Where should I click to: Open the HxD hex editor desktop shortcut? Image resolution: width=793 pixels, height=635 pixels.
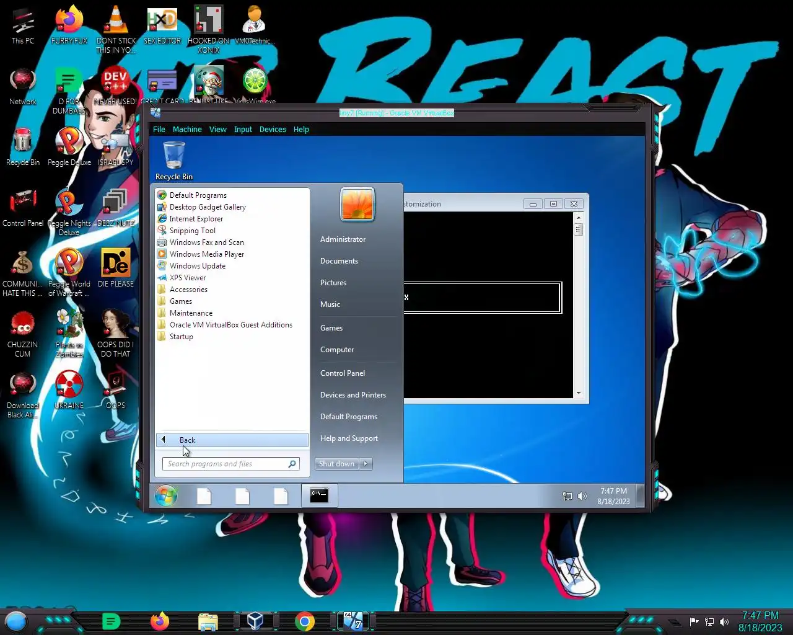tap(162, 25)
